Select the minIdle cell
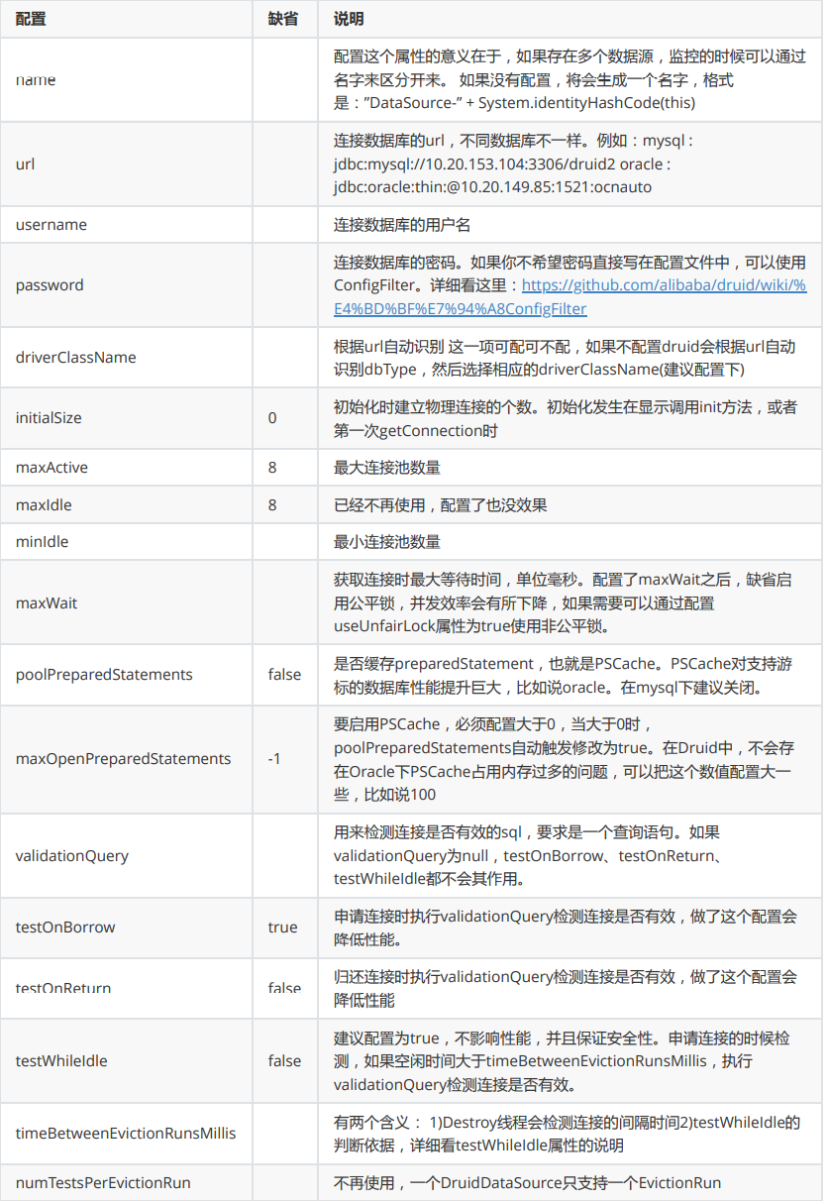828x1201 pixels. click(x=127, y=542)
